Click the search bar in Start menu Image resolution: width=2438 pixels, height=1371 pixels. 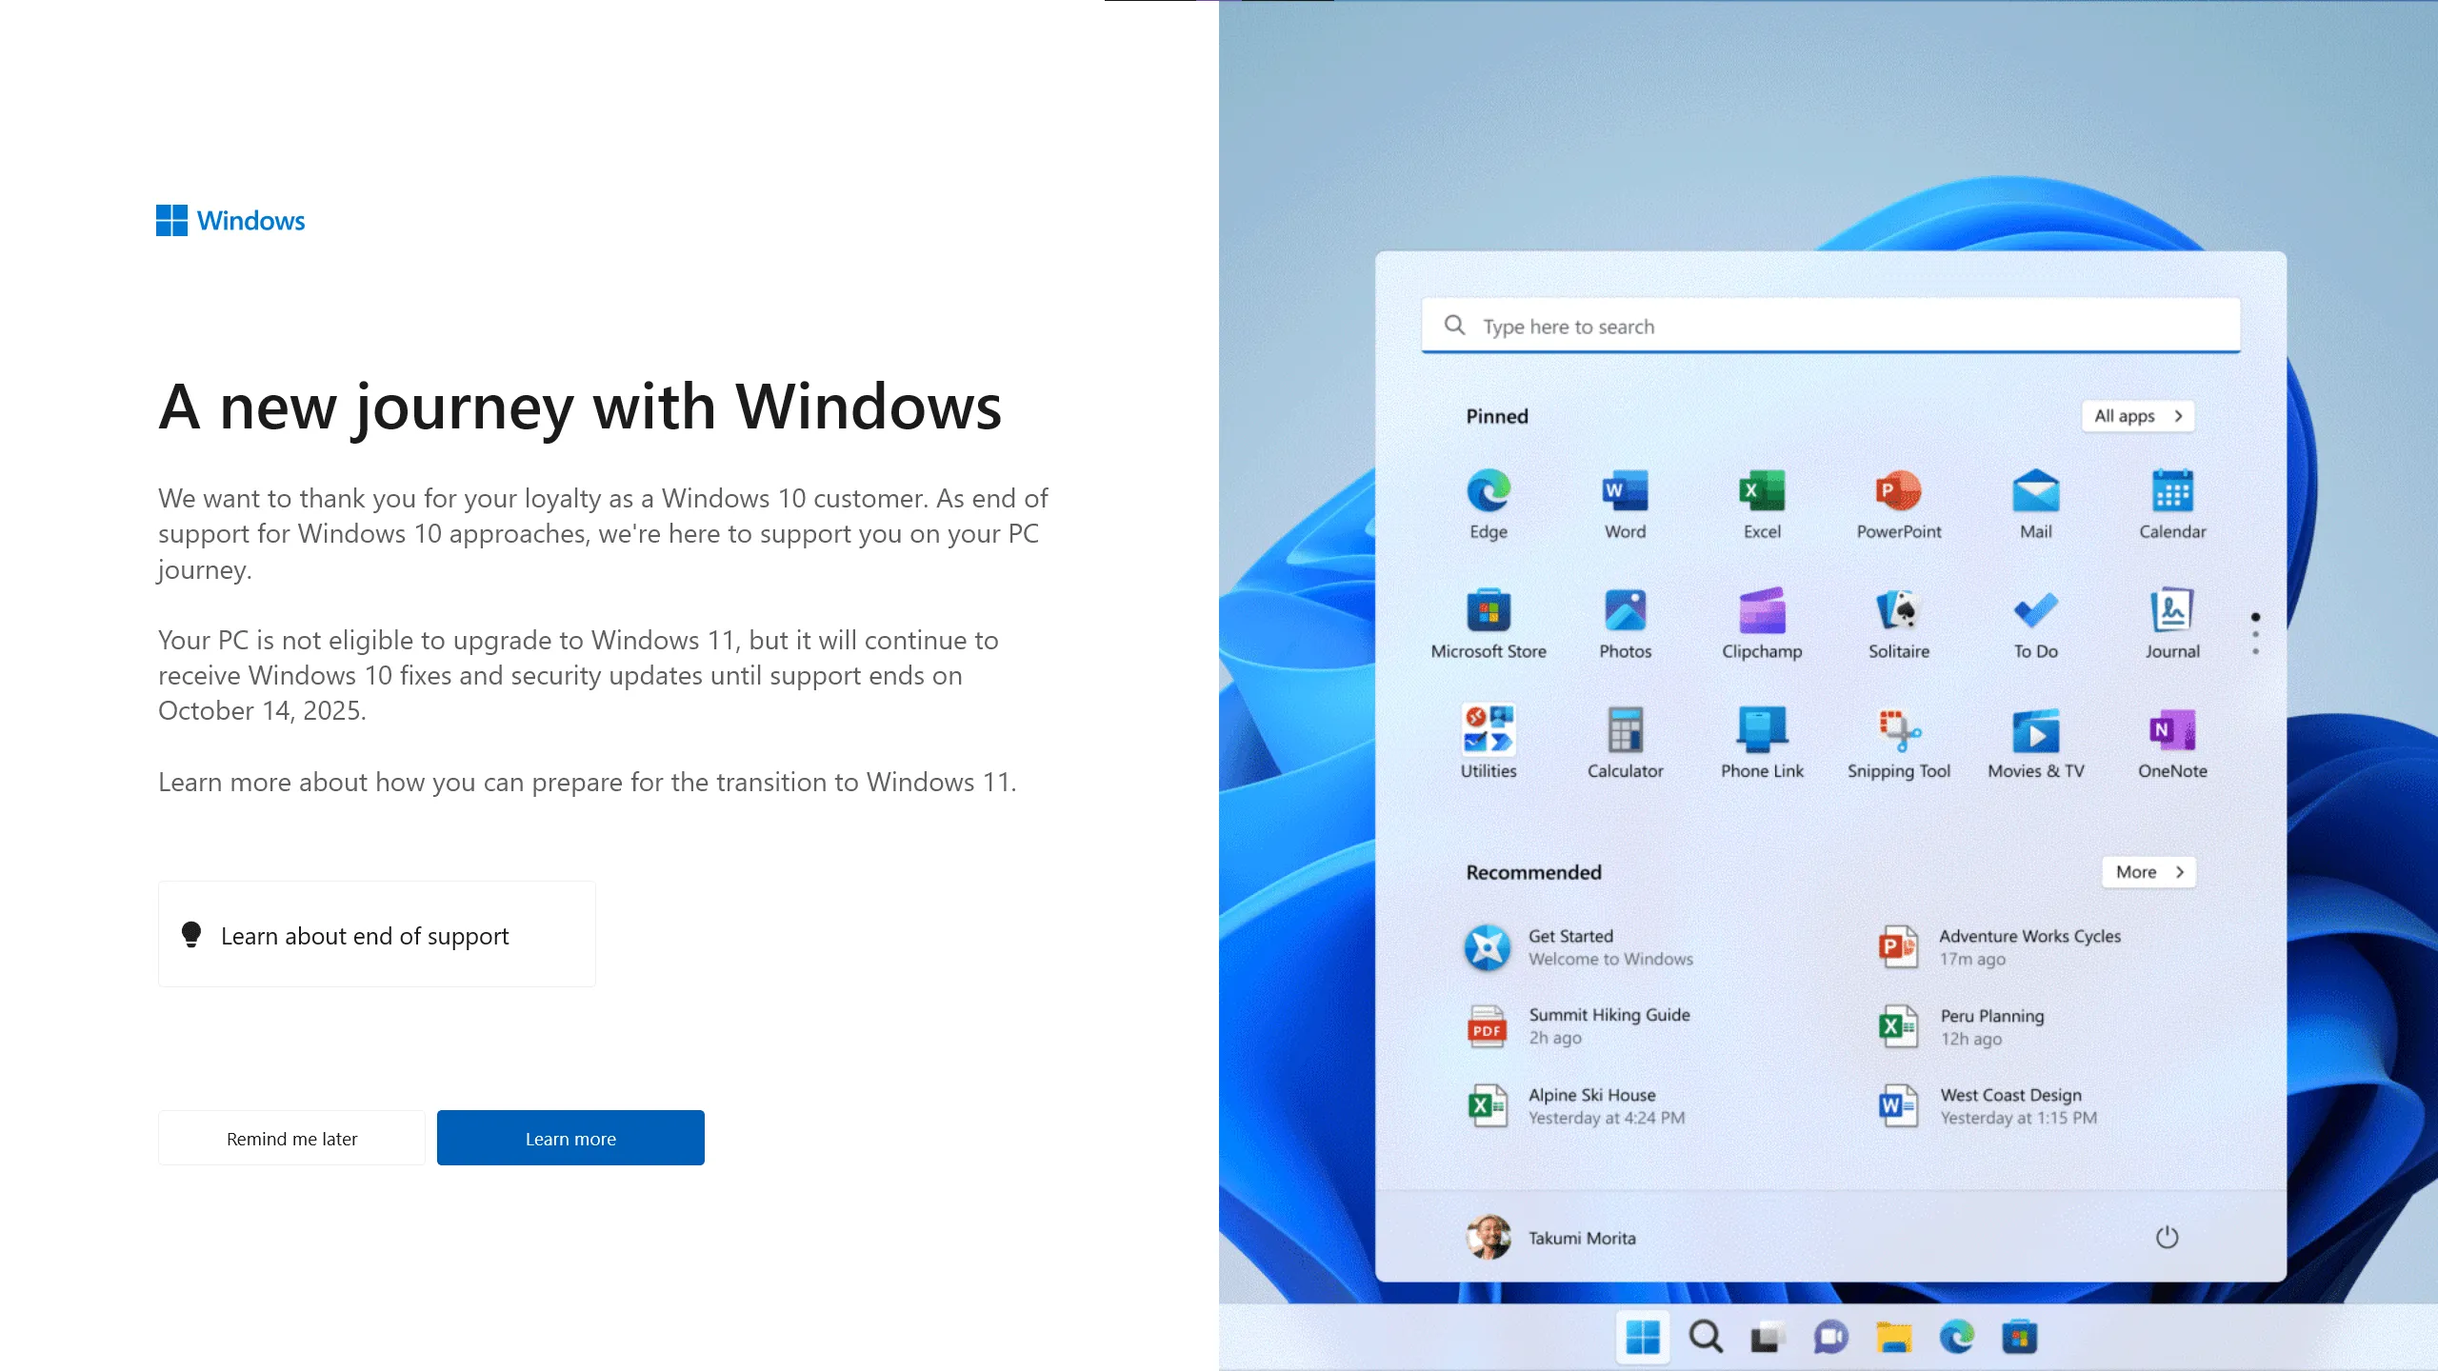[1830, 325]
